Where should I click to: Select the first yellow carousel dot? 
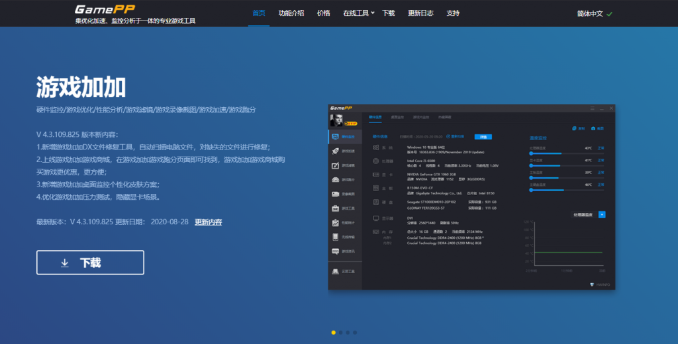click(334, 332)
